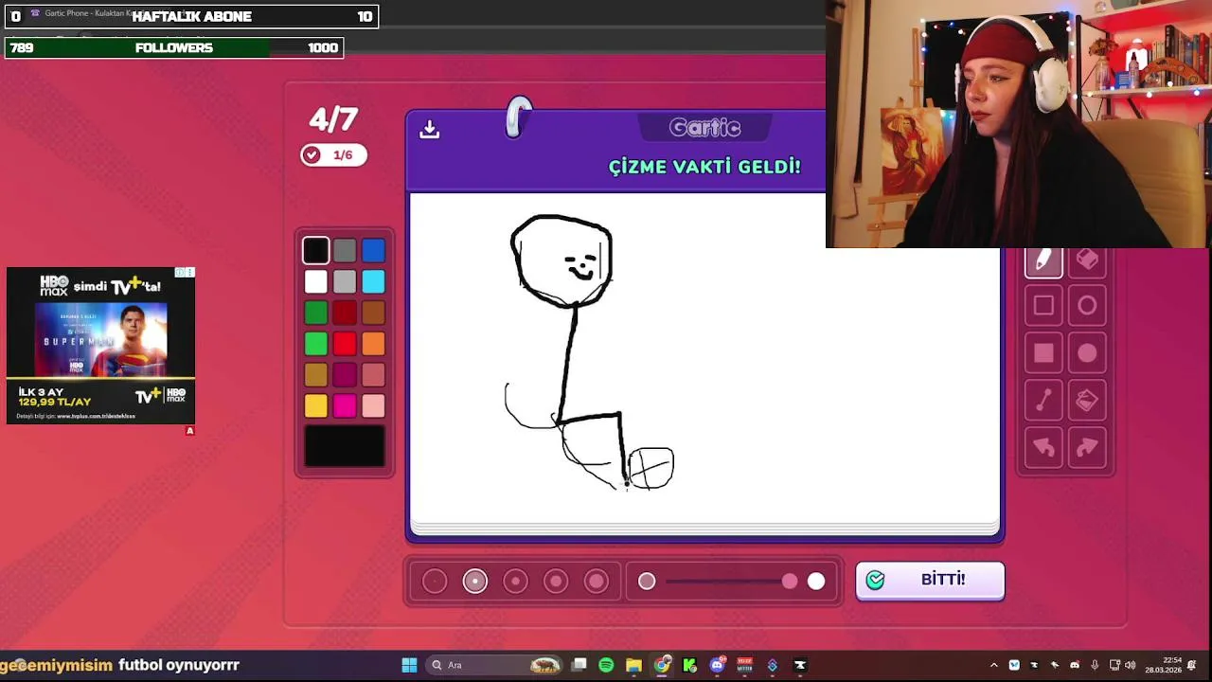Viewport: 1212px width, 682px height.
Task: Undo the last stroke
Action: coord(1043,447)
